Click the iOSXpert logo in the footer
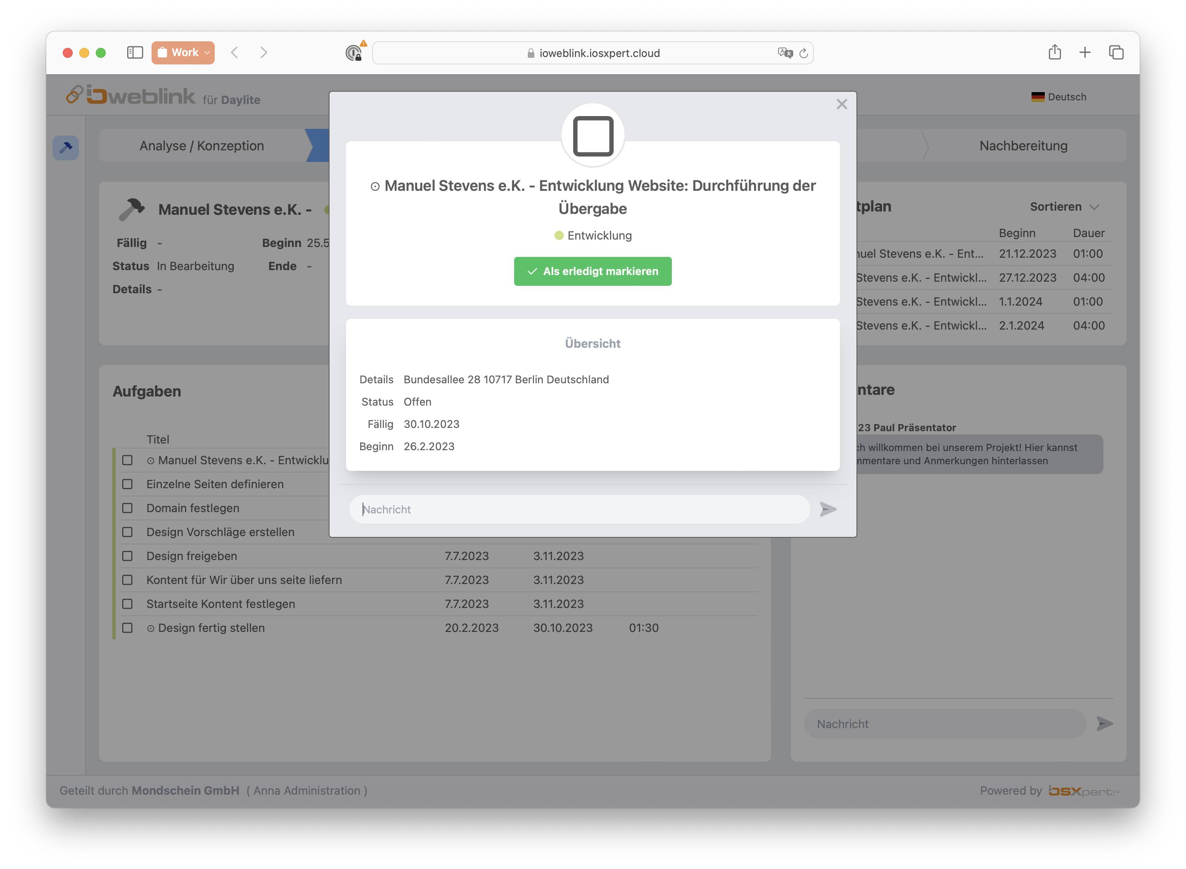1186x869 pixels. 1084,791
